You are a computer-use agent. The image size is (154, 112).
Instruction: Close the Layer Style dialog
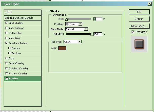click(150, 4)
